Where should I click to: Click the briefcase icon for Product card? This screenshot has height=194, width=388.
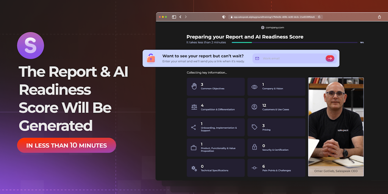coord(194,148)
